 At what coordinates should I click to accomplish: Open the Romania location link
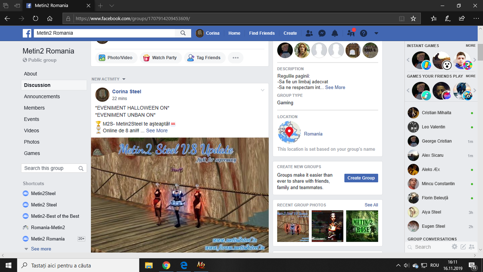pyautogui.click(x=313, y=134)
